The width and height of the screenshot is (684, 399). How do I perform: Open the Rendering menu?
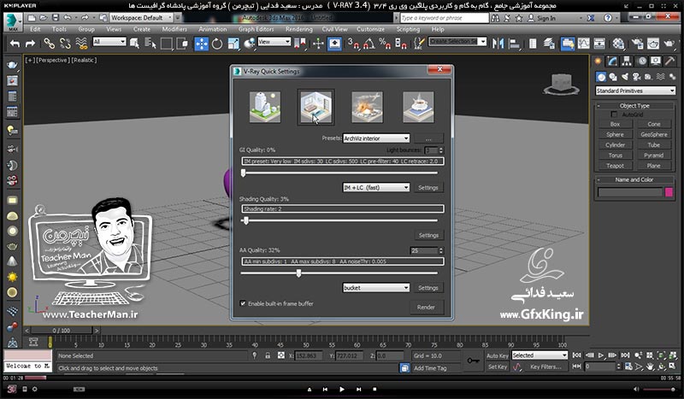coord(298,29)
